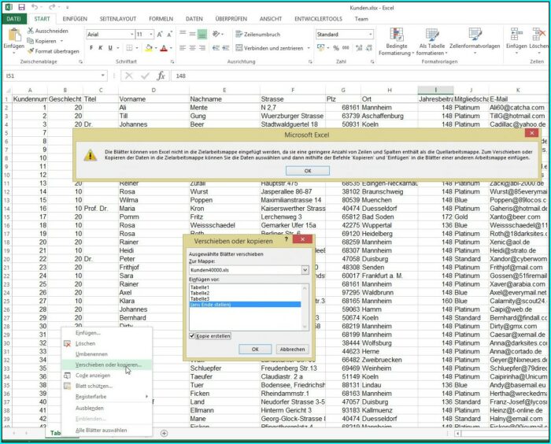Click Verbinden und zentrieren button

click(269, 48)
